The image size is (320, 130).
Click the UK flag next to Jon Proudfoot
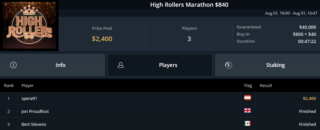pyautogui.click(x=247, y=111)
